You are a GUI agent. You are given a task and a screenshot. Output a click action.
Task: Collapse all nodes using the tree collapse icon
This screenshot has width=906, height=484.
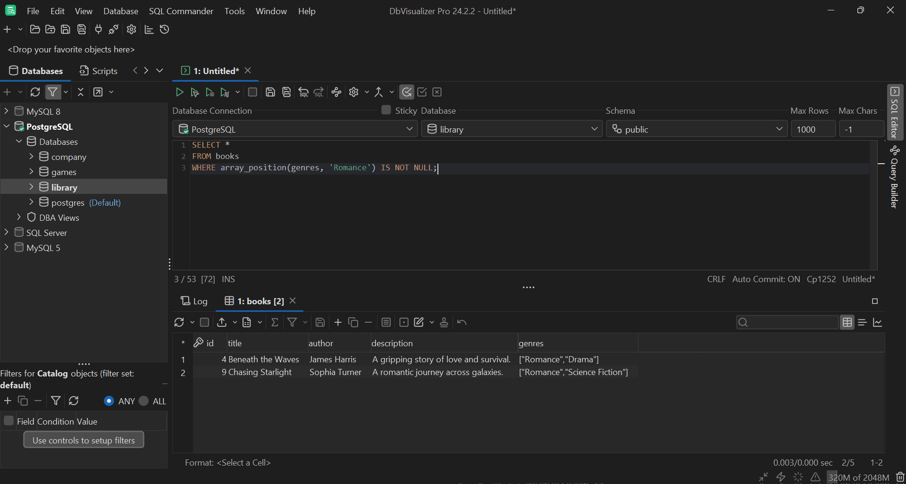(81, 92)
